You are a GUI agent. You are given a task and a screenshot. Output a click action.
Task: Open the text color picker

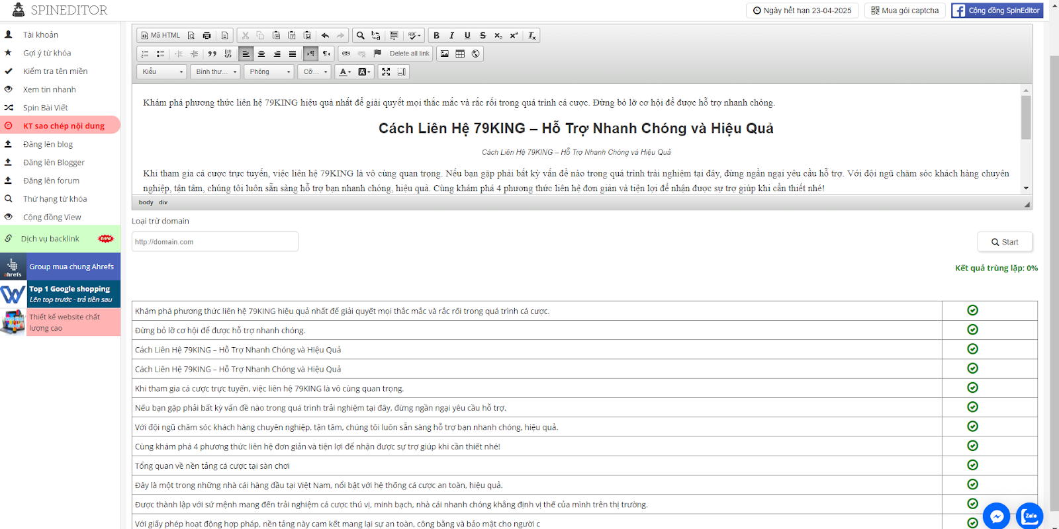click(345, 71)
